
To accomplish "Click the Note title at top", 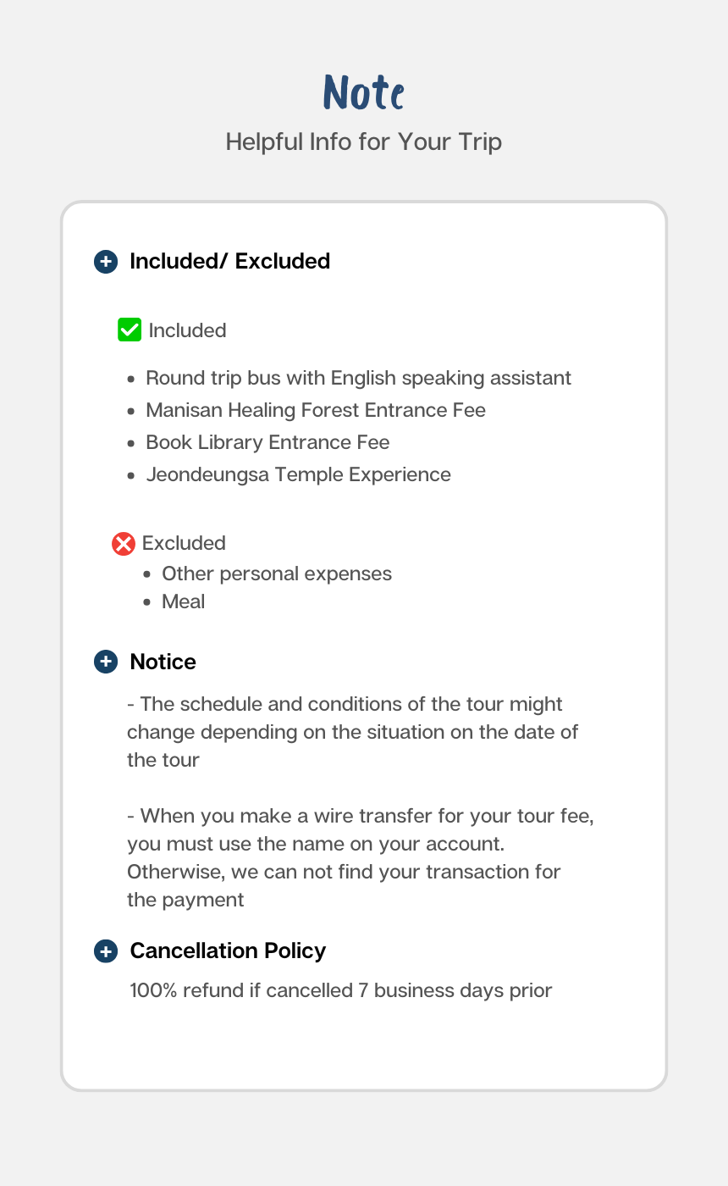I will click(x=364, y=92).
